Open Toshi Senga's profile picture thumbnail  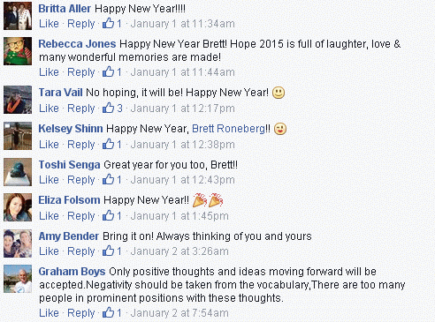[x=18, y=172]
